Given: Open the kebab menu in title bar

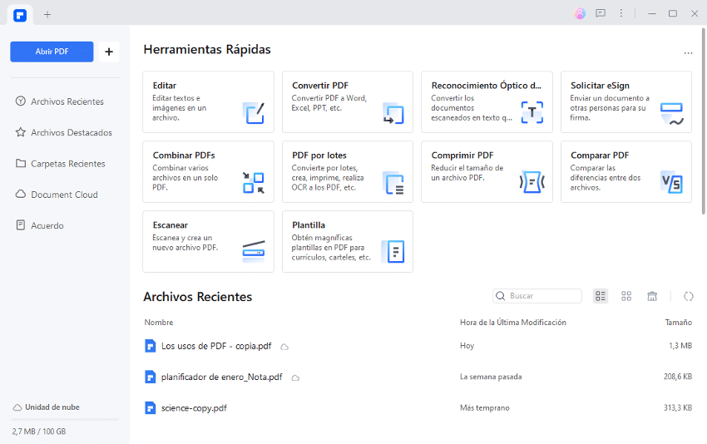Looking at the screenshot, I should point(620,13).
